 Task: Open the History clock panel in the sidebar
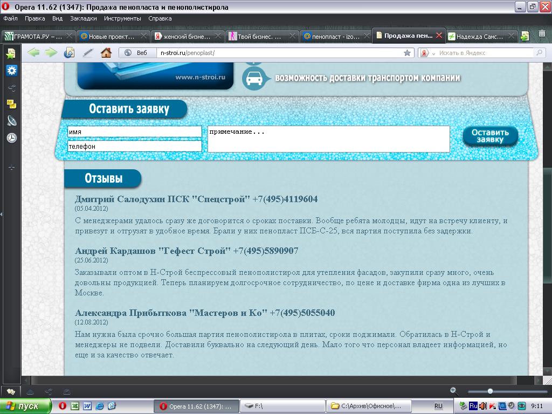pos(12,137)
